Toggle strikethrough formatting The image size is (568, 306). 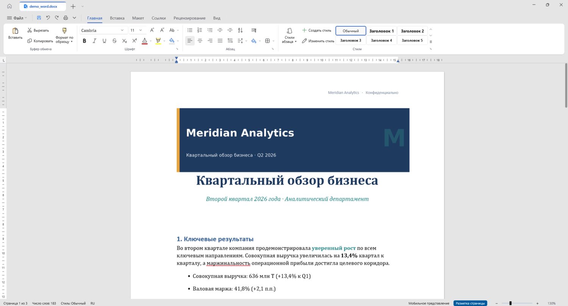(114, 41)
